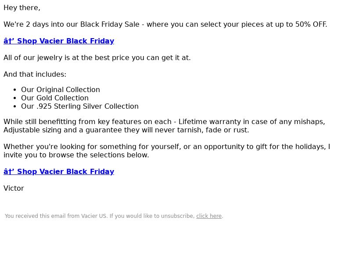Click the "50% OFF" text in the sale sentence
The image size is (351, 263).
311,25
